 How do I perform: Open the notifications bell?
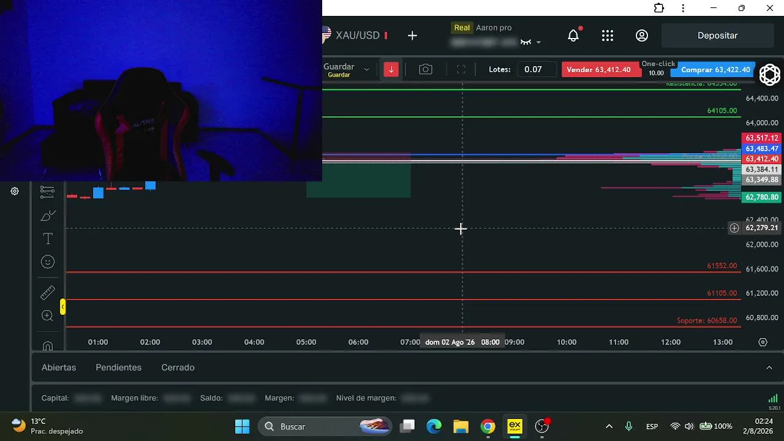[573, 36]
